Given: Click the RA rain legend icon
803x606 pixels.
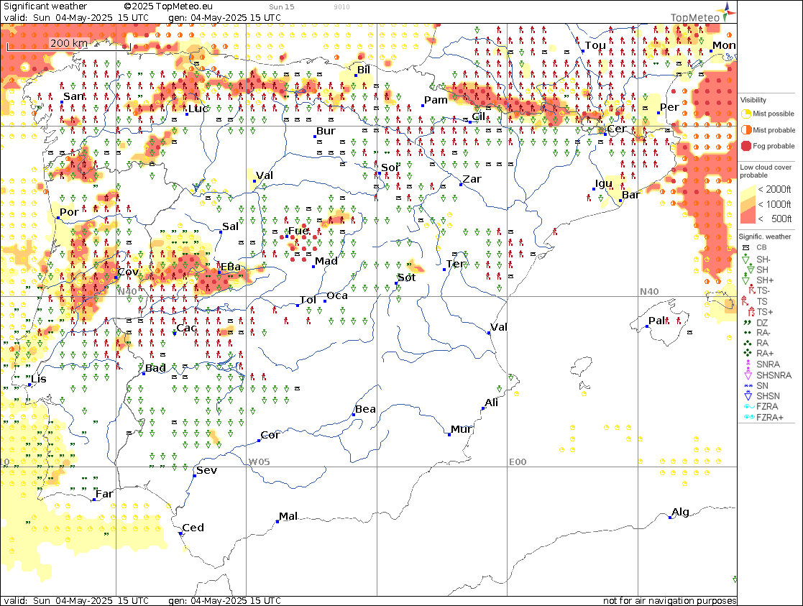Looking at the screenshot, I should pos(747,343).
